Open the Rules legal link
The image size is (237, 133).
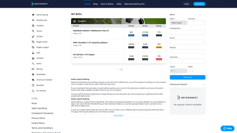point(34,103)
